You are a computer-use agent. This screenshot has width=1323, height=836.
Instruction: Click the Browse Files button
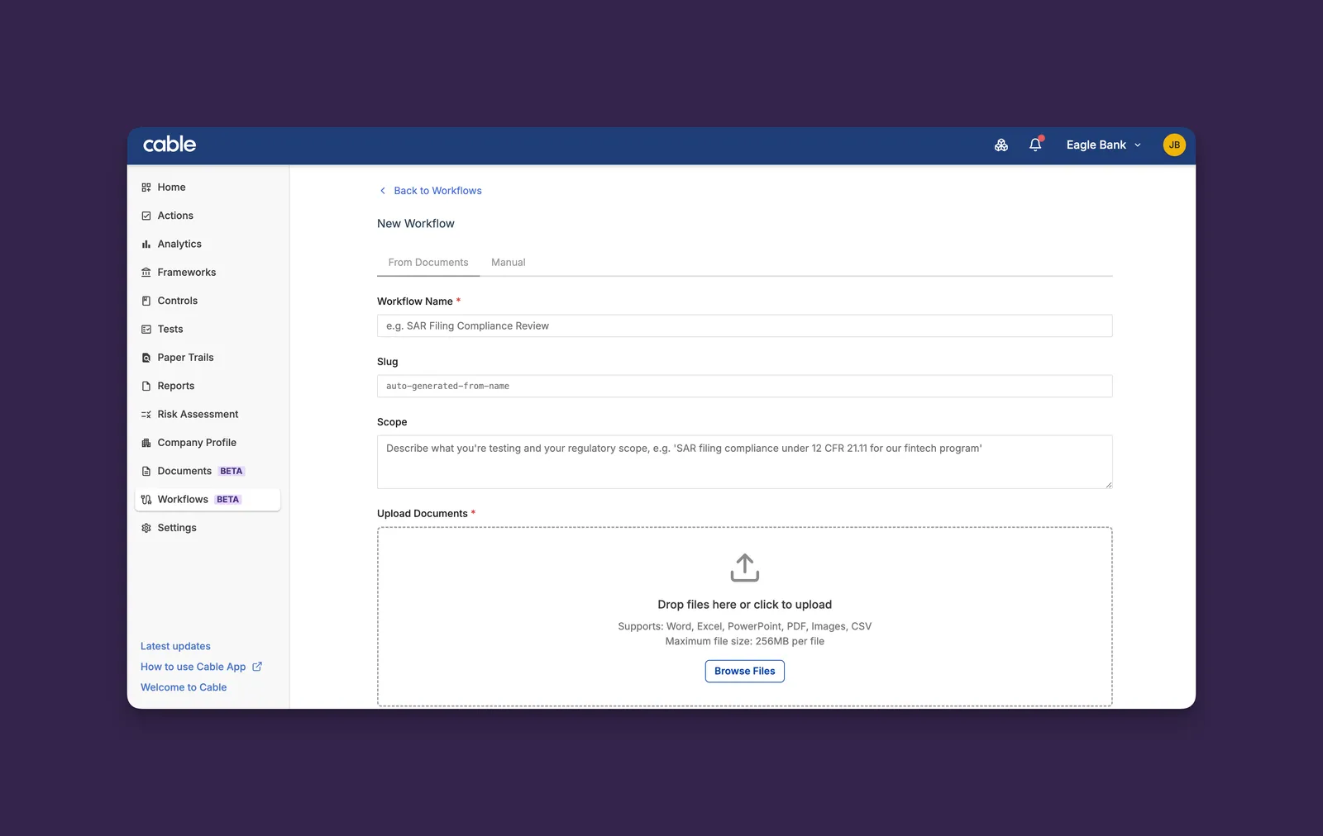pyautogui.click(x=745, y=671)
